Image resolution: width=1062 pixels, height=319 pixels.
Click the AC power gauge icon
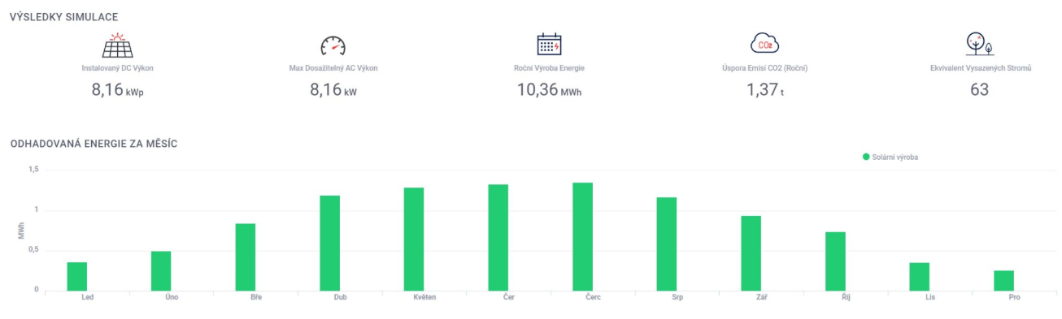pyautogui.click(x=333, y=47)
